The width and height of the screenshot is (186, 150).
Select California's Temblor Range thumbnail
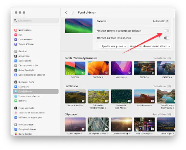tap(98, 96)
